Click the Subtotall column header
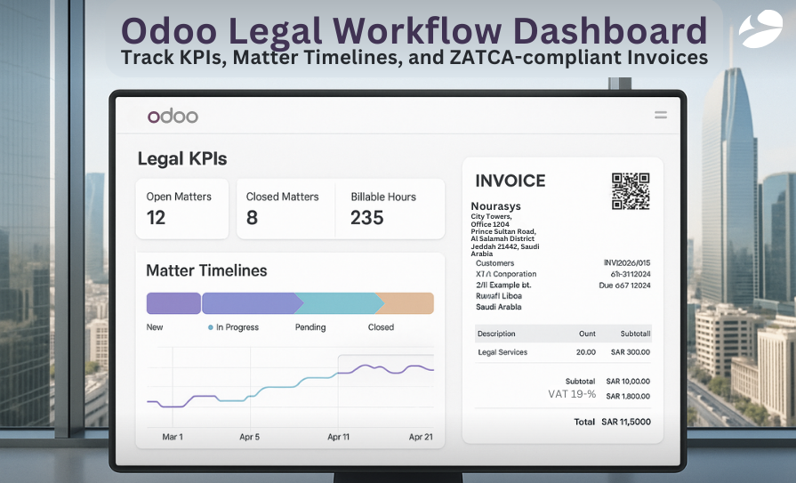The width and height of the screenshot is (796, 483). tap(636, 334)
